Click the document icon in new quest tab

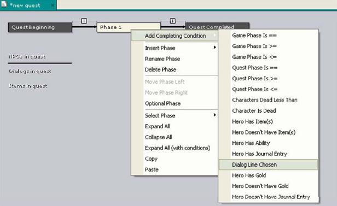[x=4, y=4]
